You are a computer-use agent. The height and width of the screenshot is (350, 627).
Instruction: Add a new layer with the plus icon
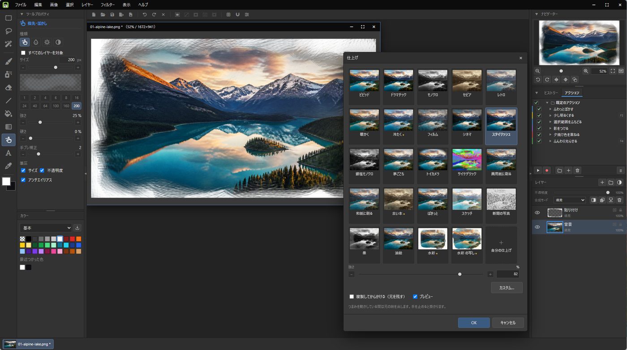click(602, 183)
